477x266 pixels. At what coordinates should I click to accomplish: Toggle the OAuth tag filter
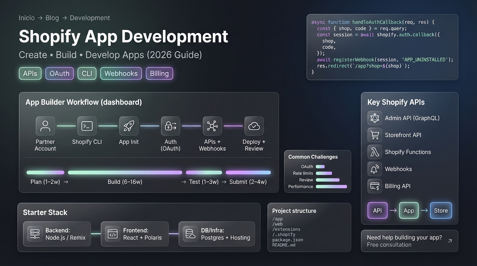59,73
